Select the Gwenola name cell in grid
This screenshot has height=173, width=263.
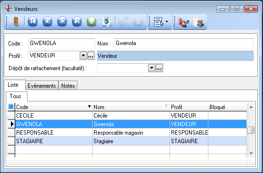[131, 124]
